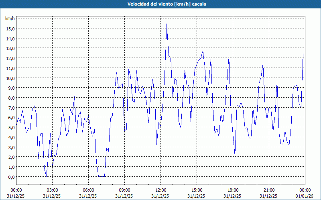Select the 12,0 y-axis label
Screen dimensions: 321x200
click(x=10, y=58)
